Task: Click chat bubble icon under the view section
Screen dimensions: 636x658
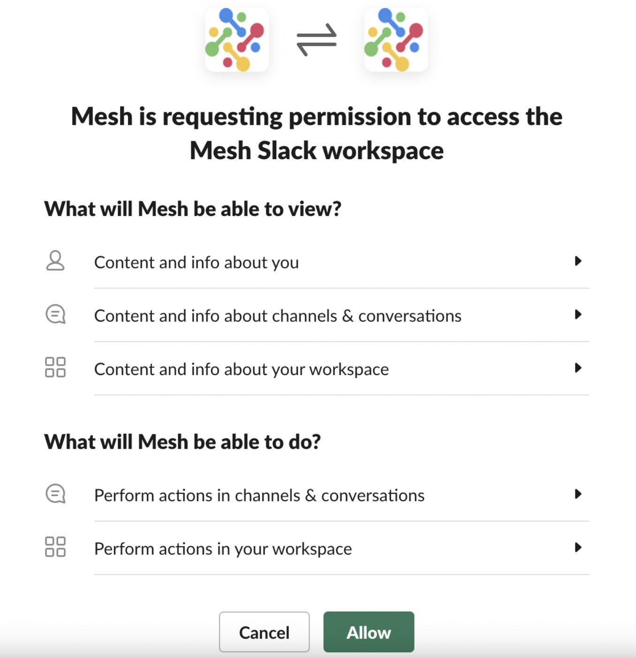Action: [55, 314]
